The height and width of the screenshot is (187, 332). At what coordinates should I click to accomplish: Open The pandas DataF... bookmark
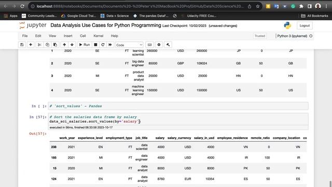(151, 16)
